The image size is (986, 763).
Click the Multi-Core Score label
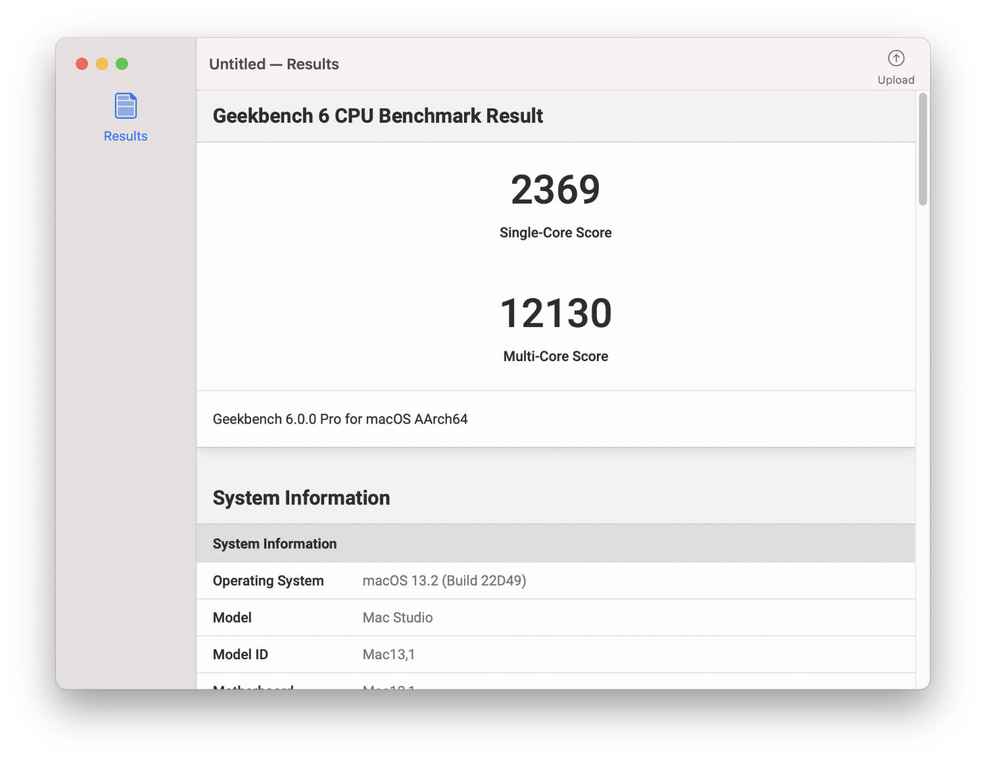(555, 356)
